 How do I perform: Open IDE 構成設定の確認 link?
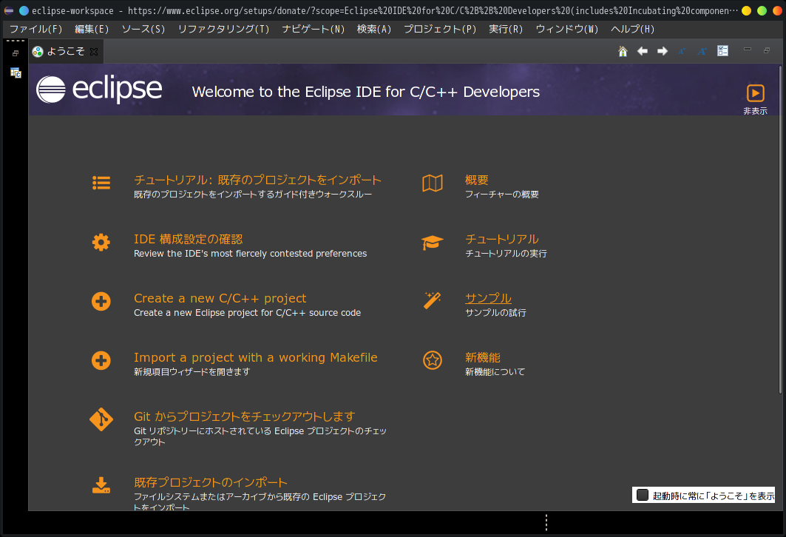[189, 239]
